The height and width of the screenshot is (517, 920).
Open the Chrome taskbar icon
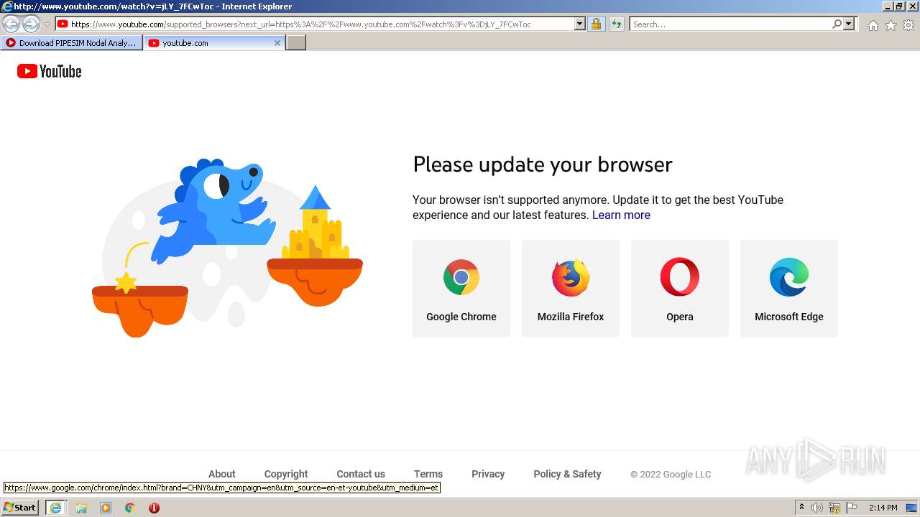point(130,508)
